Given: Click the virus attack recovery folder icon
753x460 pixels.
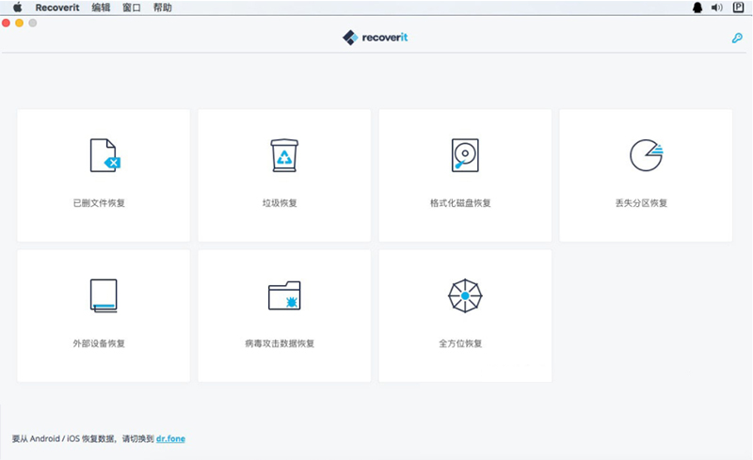Looking at the screenshot, I should (284, 295).
